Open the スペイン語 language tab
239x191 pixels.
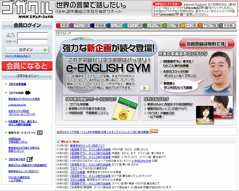(x=133, y=25)
